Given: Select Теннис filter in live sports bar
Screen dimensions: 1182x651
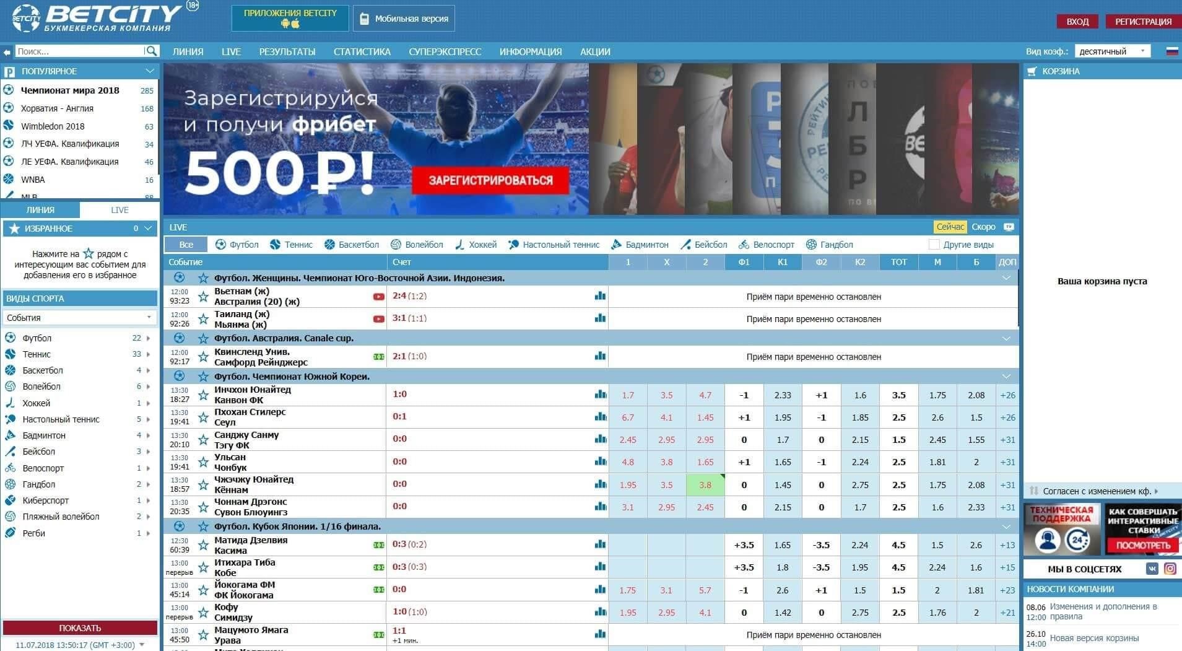Looking at the screenshot, I should [292, 245].
